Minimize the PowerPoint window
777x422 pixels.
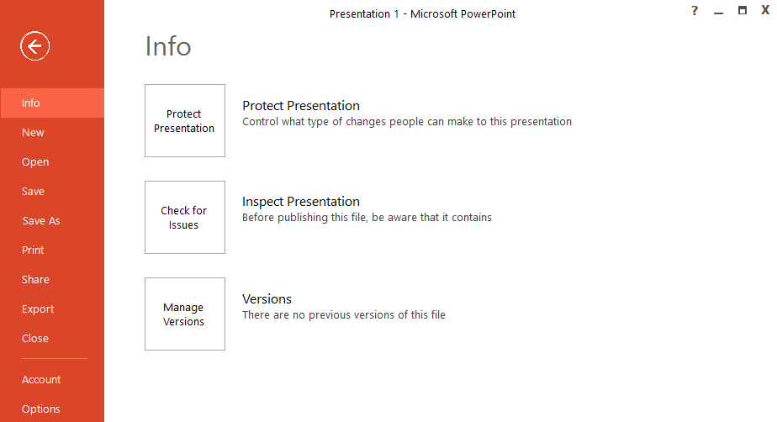(x=718, y=12)
